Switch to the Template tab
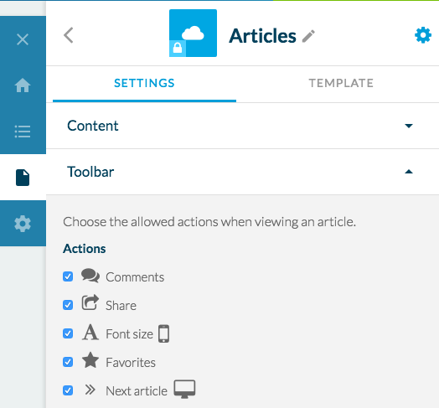 (341, 84)
